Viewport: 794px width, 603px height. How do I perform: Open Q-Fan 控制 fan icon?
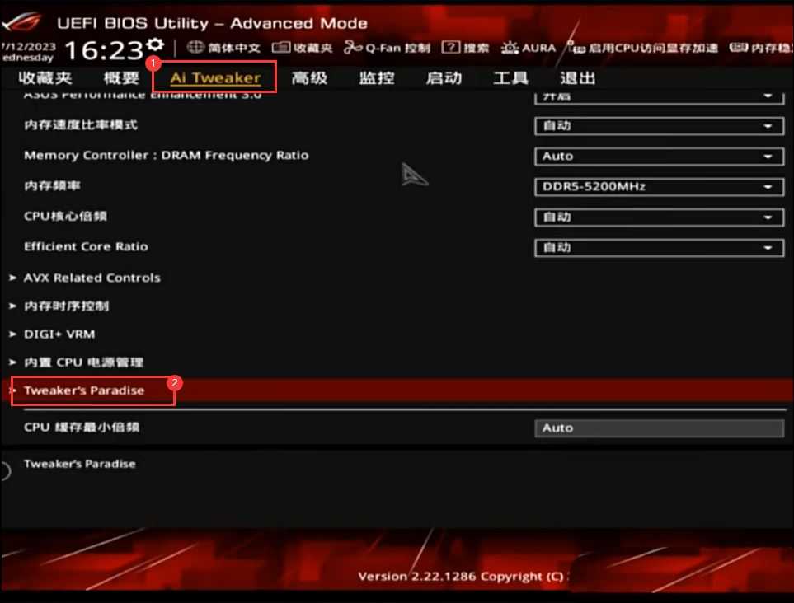[x=353, y=48]
